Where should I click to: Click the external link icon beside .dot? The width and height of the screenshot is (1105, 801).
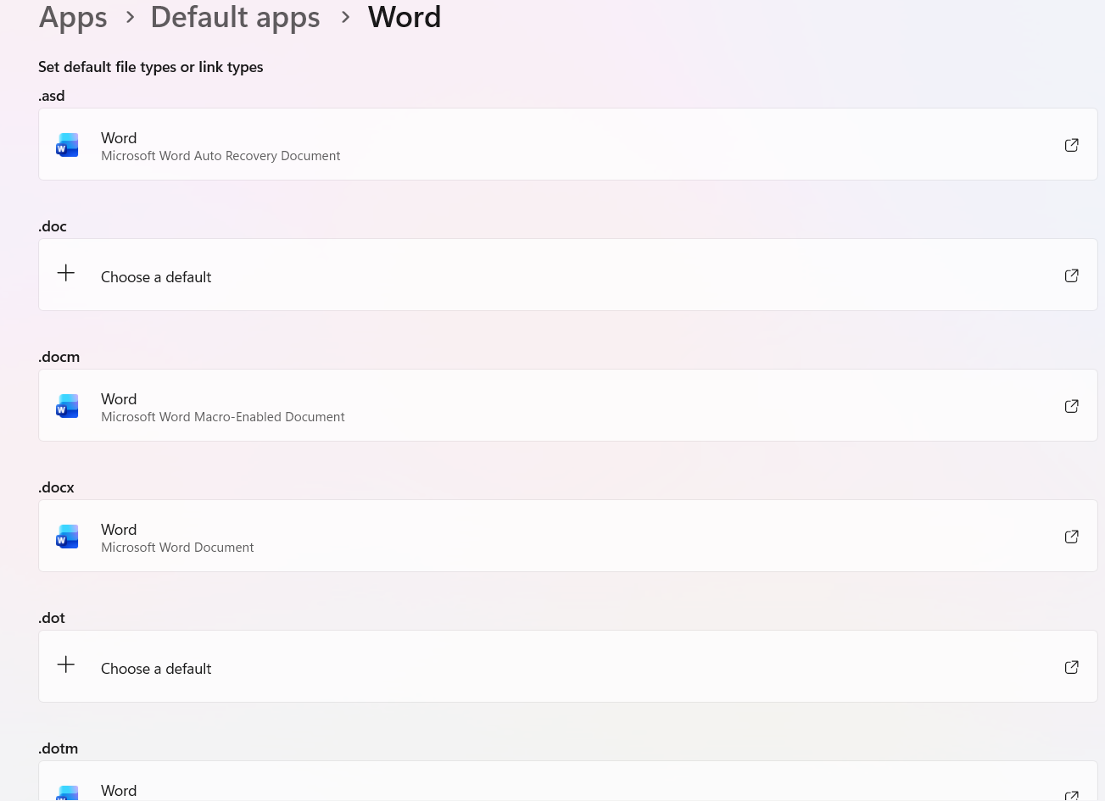pos(1071,666)
